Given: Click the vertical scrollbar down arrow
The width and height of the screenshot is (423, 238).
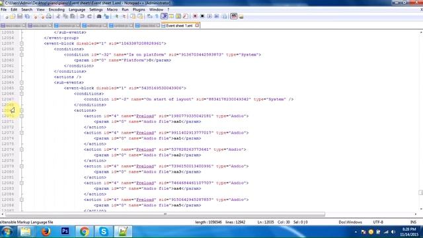Looking at the screenshot, I should click(x=421, y=209).
